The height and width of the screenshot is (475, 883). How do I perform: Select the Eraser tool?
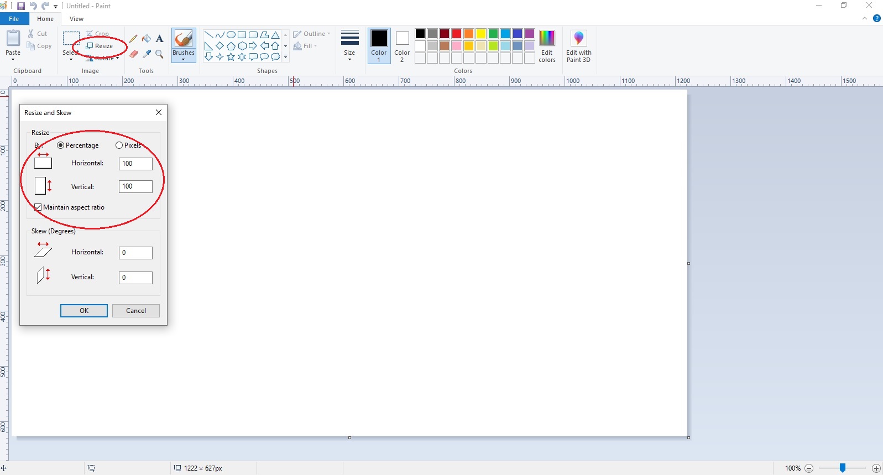coord(133,54)
